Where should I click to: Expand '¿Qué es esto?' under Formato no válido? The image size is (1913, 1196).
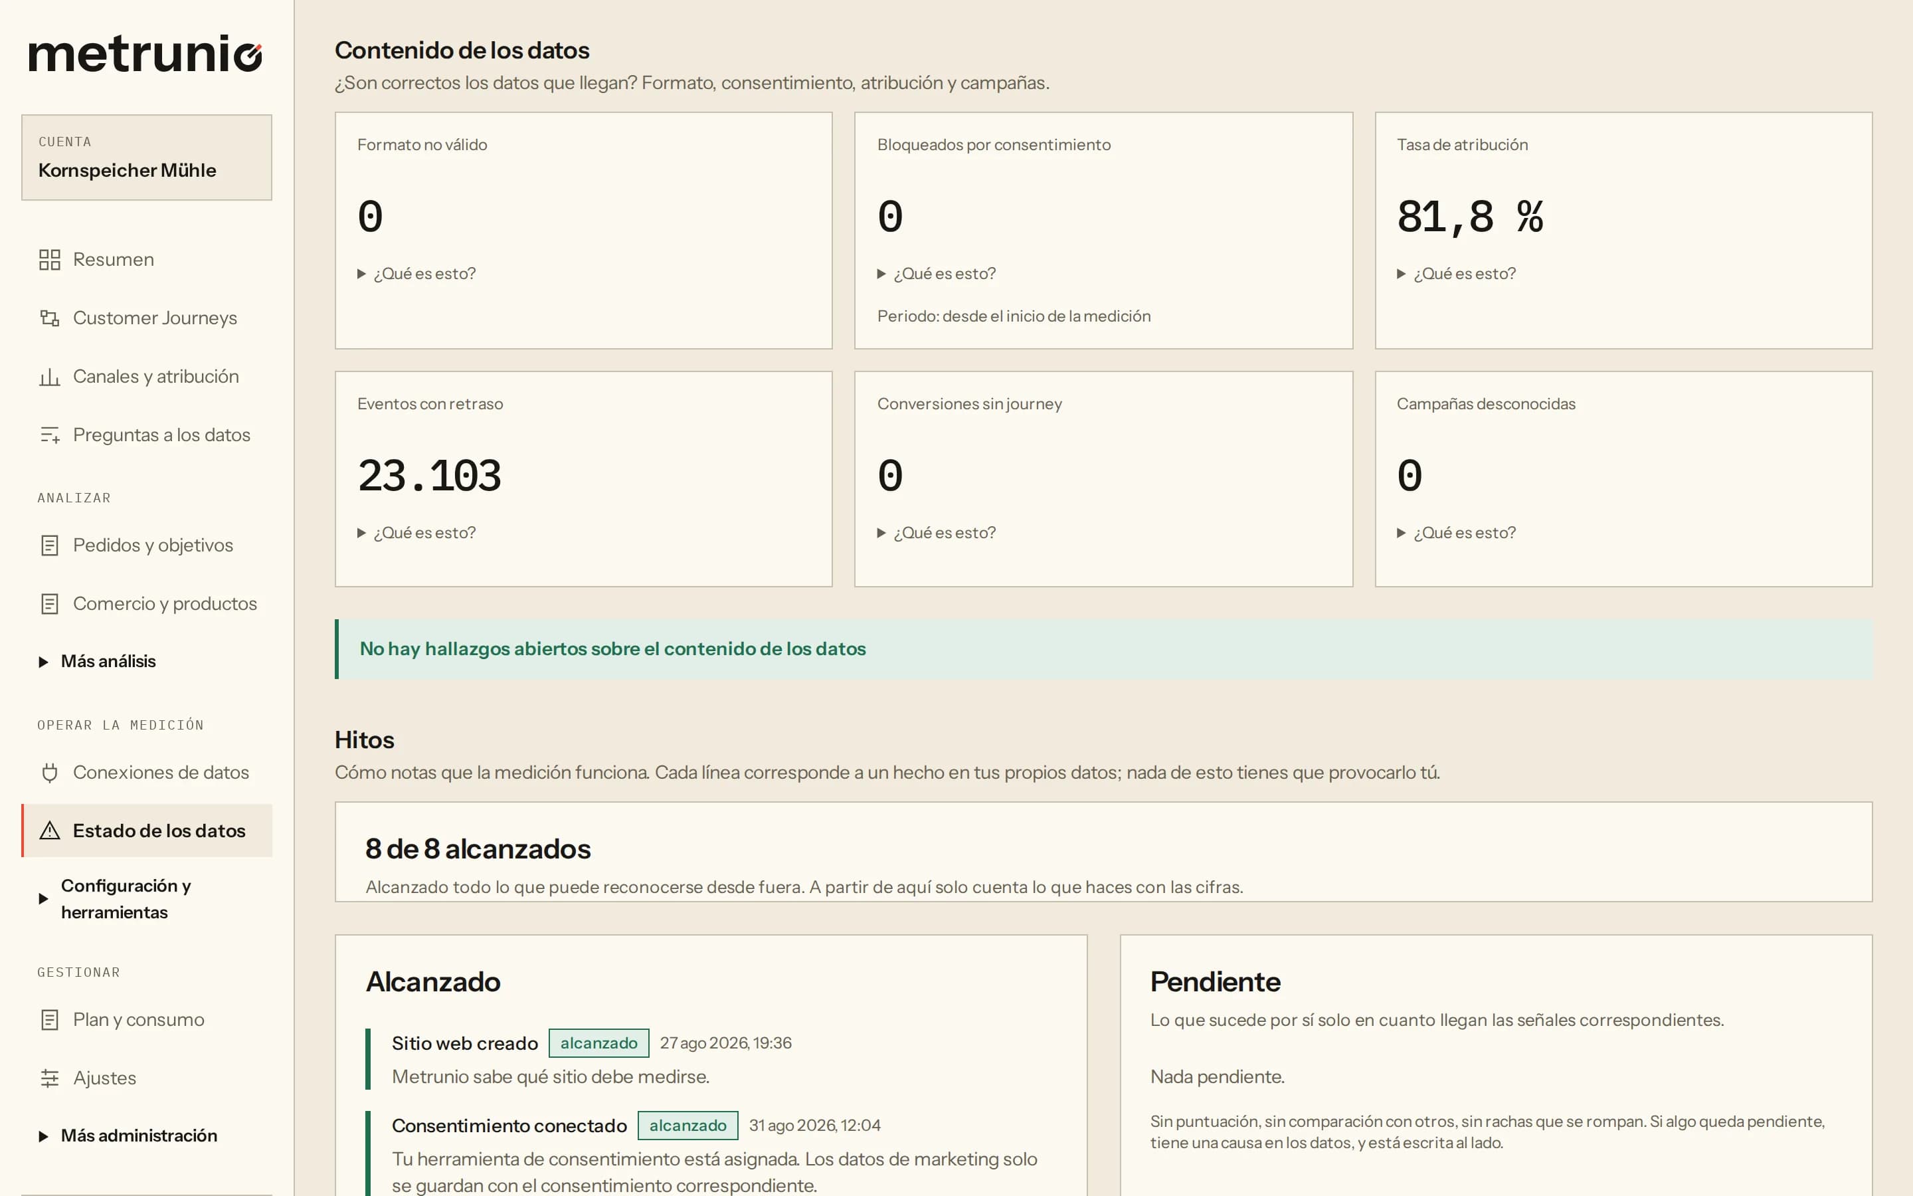416,274
